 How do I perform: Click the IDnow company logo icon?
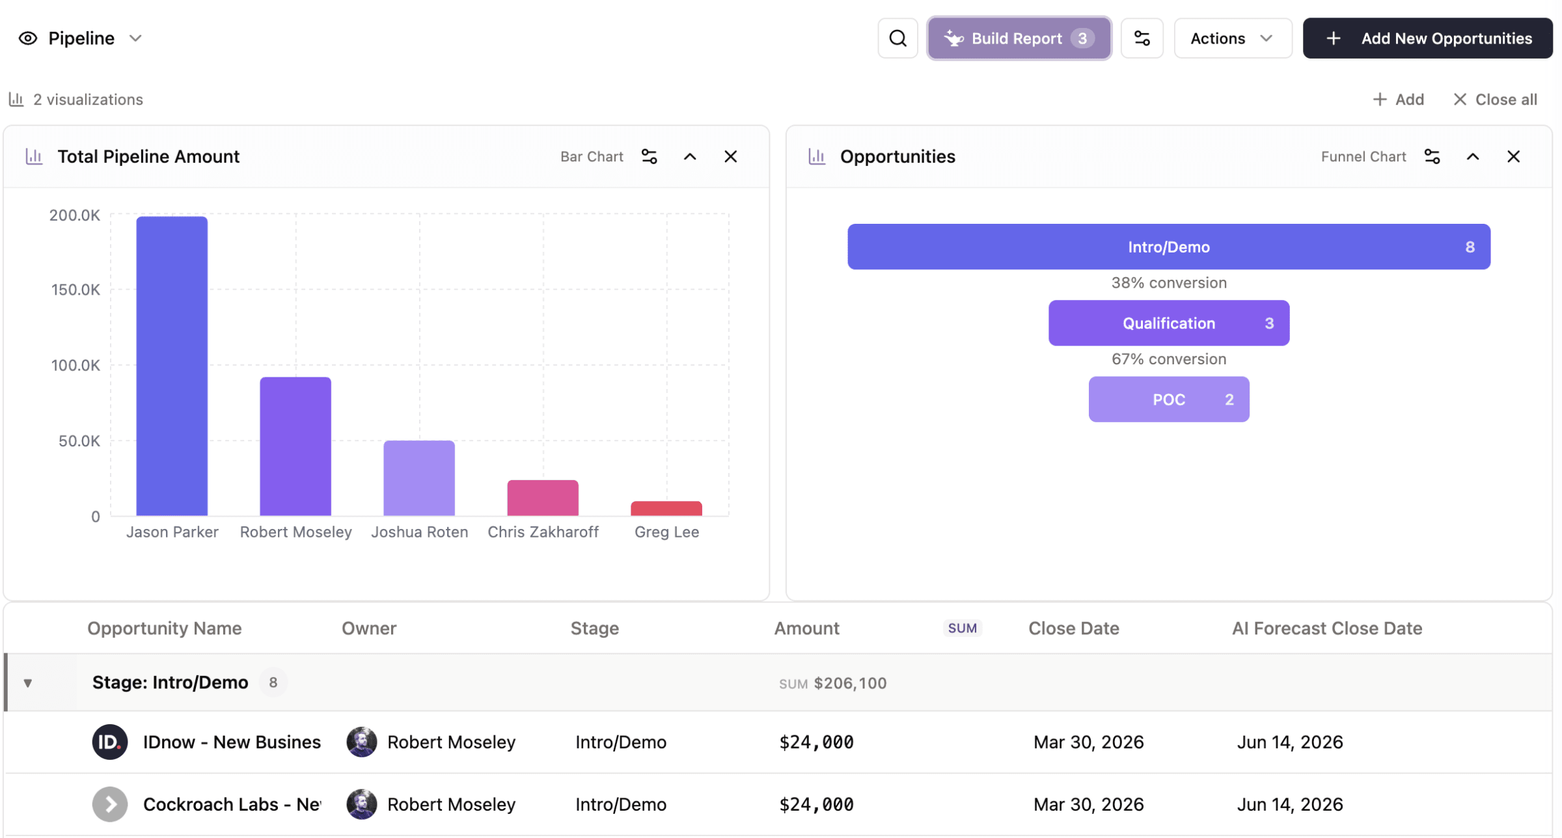(109, 742)
